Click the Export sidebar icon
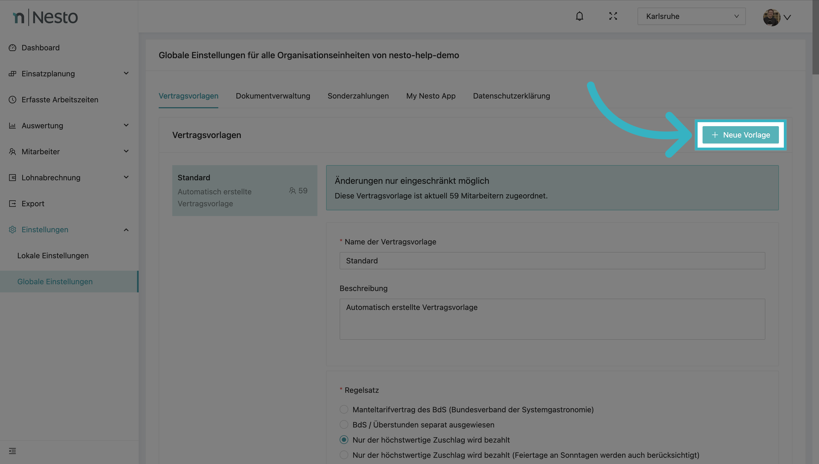819x464 pixels. click(x=12, y=204)
